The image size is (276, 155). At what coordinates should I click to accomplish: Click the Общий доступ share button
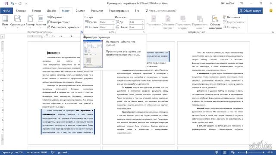[x=250, y=11]
